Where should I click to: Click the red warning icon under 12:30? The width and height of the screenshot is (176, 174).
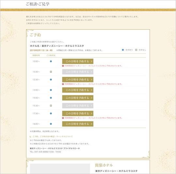(x=63, y=84)
